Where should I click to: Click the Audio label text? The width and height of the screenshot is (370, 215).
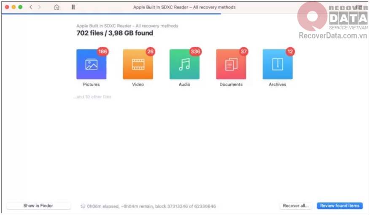click(184, 84)
